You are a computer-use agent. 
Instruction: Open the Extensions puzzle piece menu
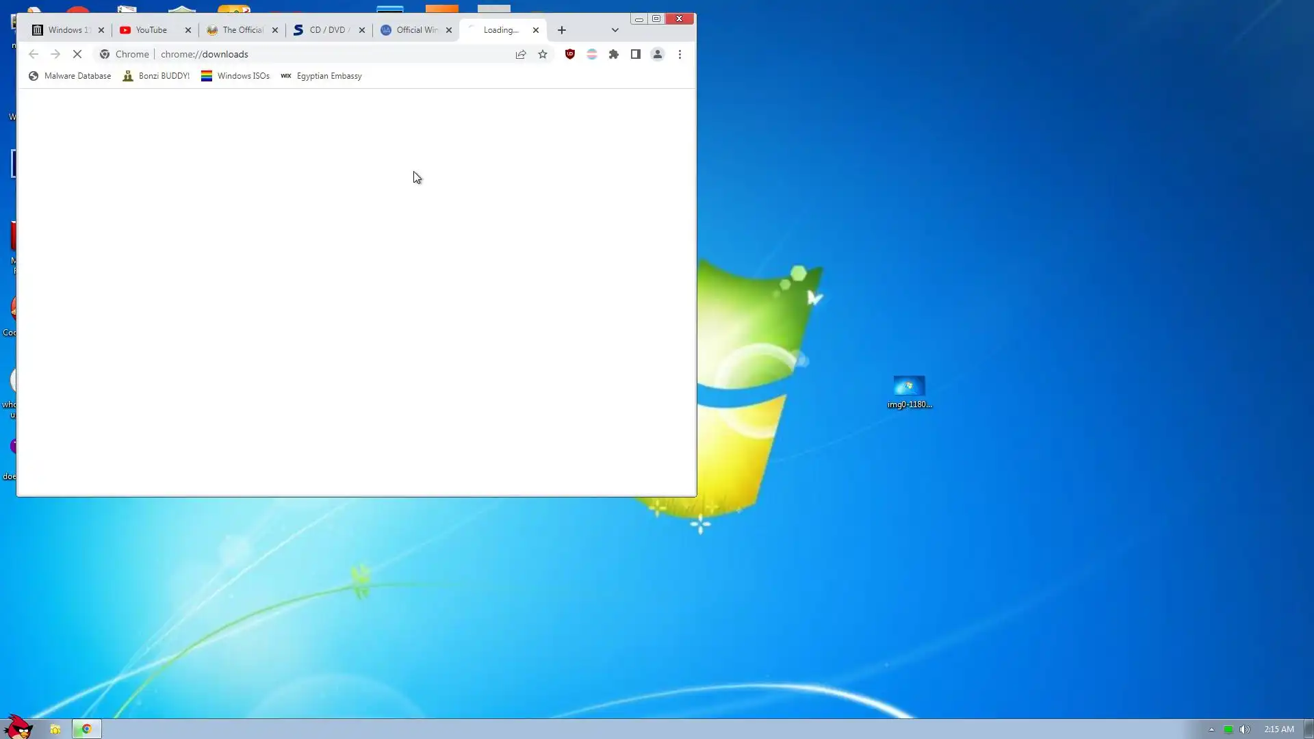(x=614, y=54)
